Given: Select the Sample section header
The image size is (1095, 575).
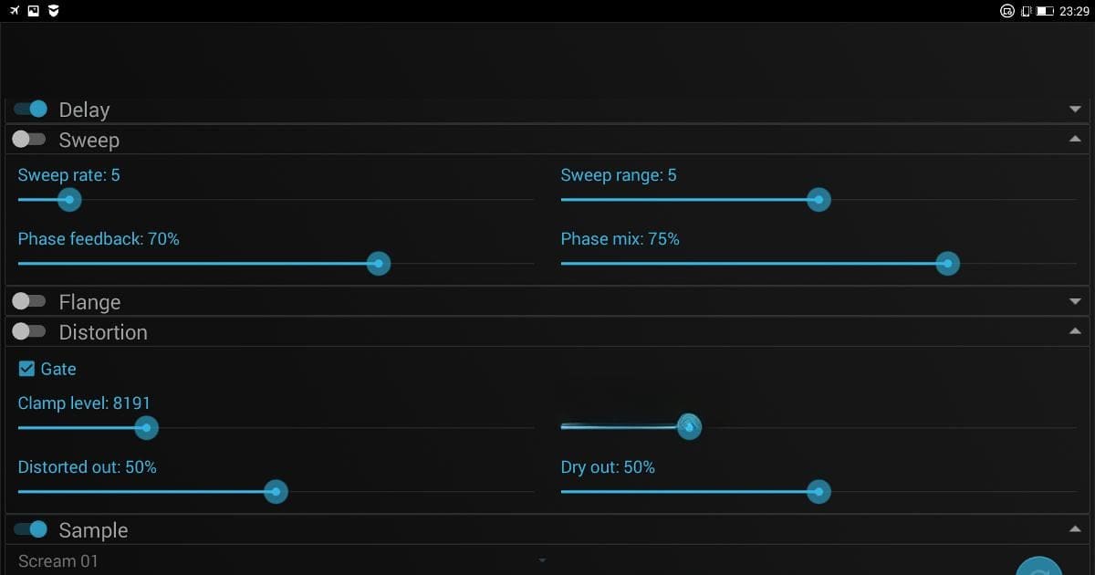Looking at the screenshot, I should tap(94, 529).
